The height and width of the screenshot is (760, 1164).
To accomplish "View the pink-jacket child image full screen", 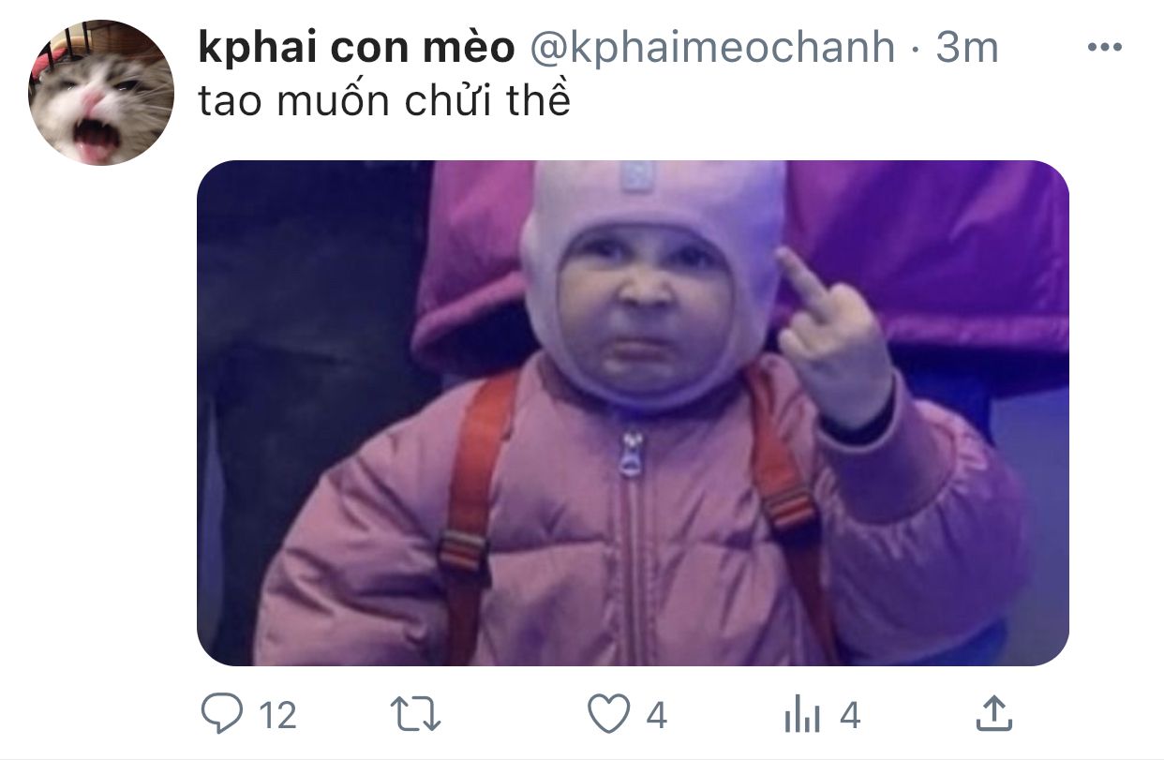I will [633, 413].
